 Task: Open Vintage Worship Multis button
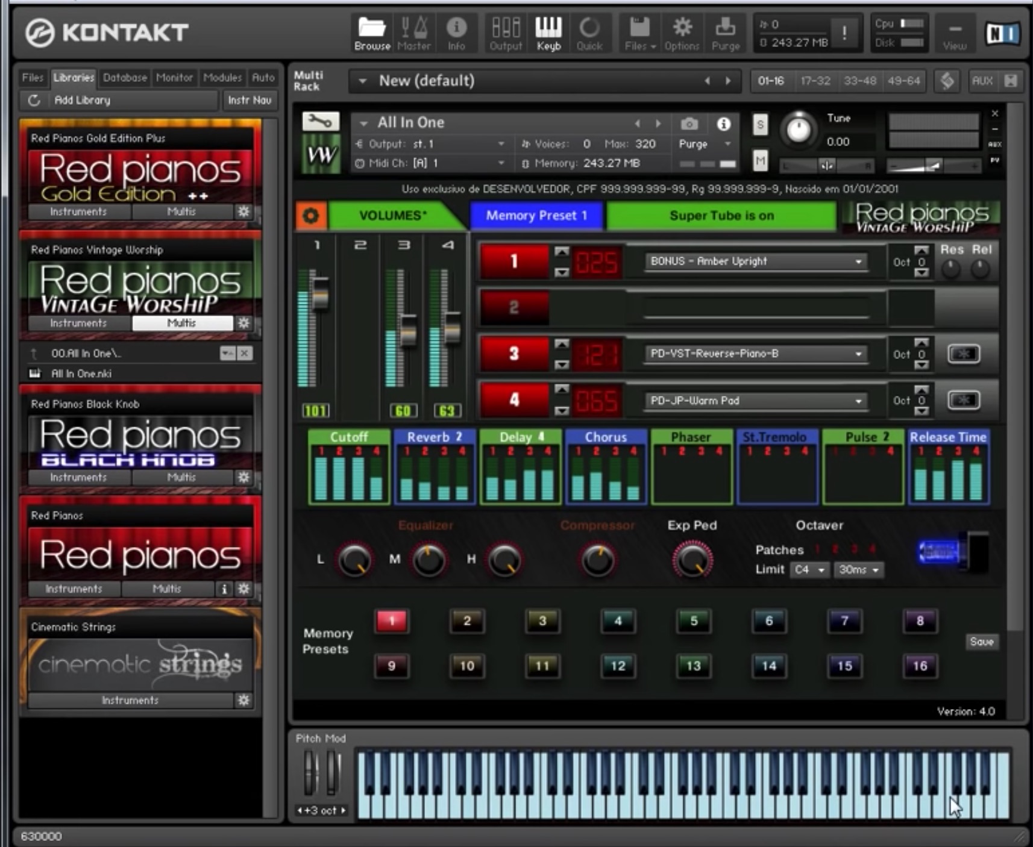[x=182, y=323]
